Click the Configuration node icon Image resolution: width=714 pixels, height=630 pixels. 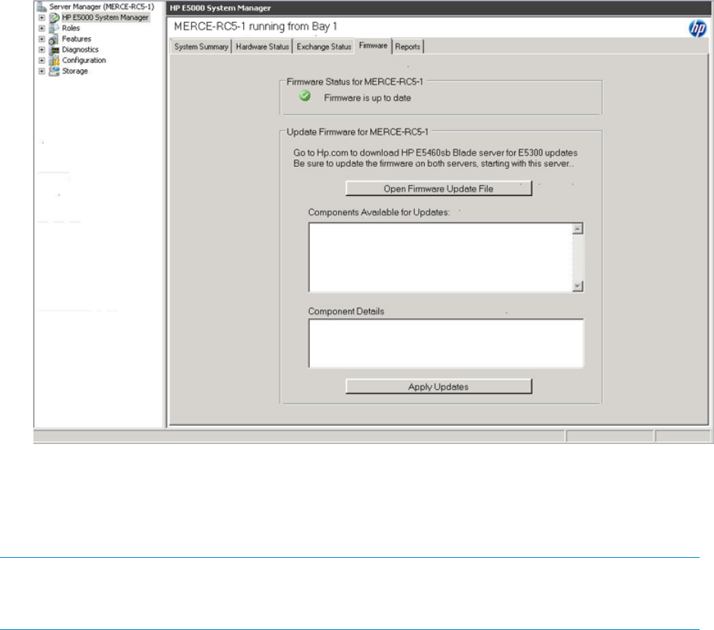54,61
